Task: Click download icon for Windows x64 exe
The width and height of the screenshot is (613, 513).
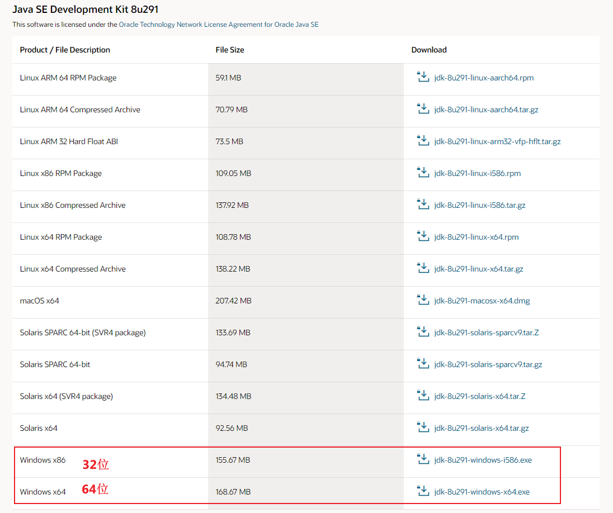Action: [423, 491]
